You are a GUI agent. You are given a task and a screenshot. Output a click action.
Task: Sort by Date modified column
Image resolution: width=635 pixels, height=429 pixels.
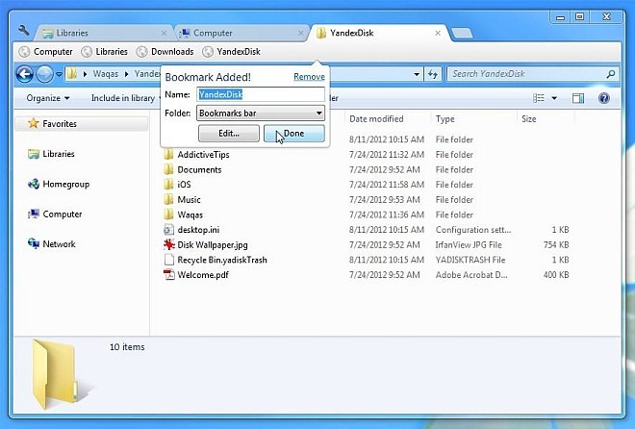[x=376, y=119]
